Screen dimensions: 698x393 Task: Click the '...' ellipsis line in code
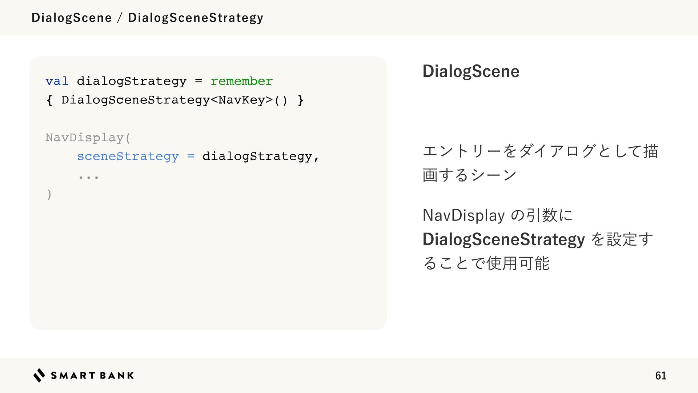[x=88, y=178]
